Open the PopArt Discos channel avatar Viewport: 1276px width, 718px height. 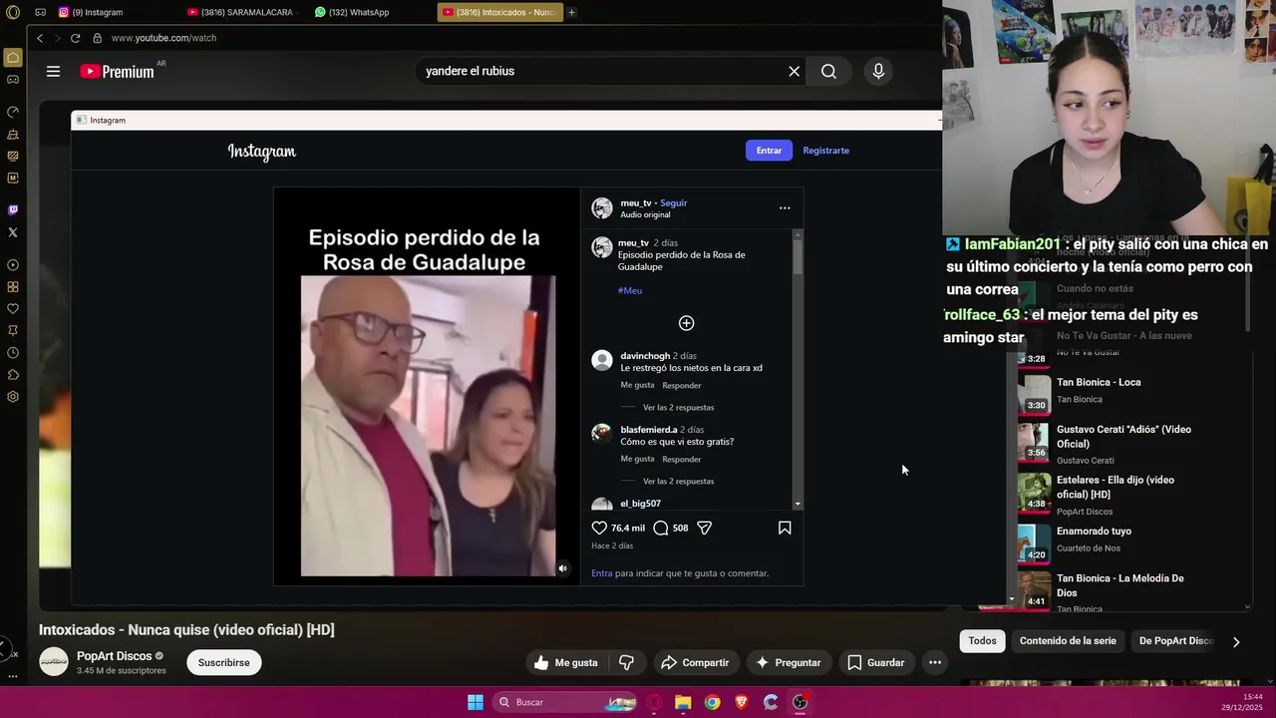click(x=54, y=662)
